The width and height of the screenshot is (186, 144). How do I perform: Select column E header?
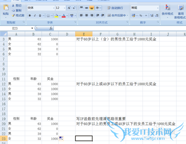coord(84,34)
